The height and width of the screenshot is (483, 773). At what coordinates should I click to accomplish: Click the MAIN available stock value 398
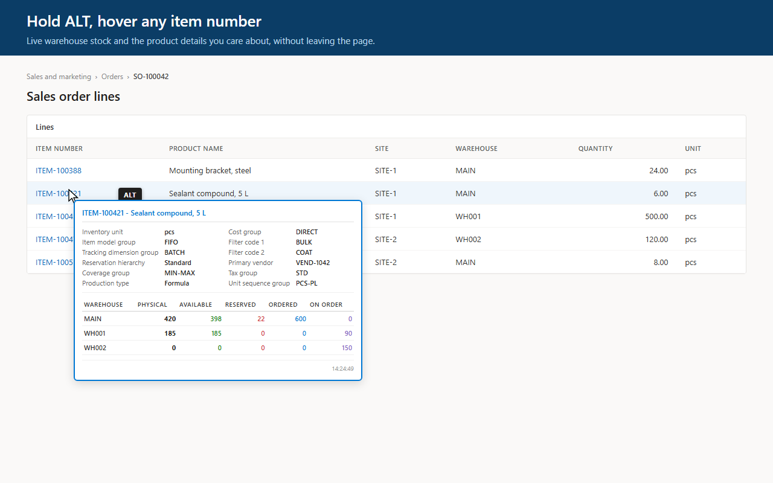[216, 319]
